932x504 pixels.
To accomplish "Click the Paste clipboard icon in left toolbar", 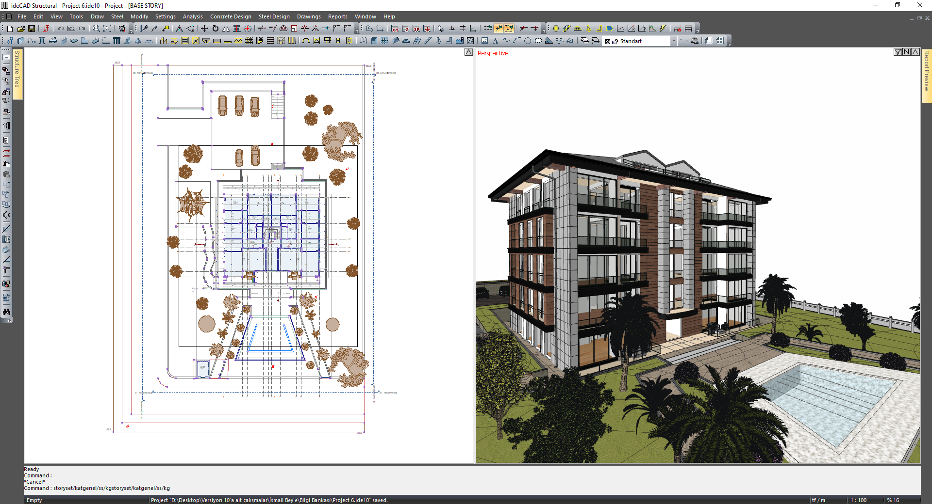I will (x=6, y=174).
